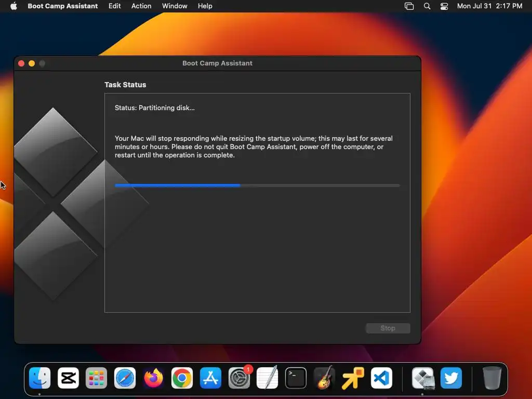The height and width of the screenshot is (399, 532).
Task: Open Launchpad from the Dock
Action: [x=96, y=378]
